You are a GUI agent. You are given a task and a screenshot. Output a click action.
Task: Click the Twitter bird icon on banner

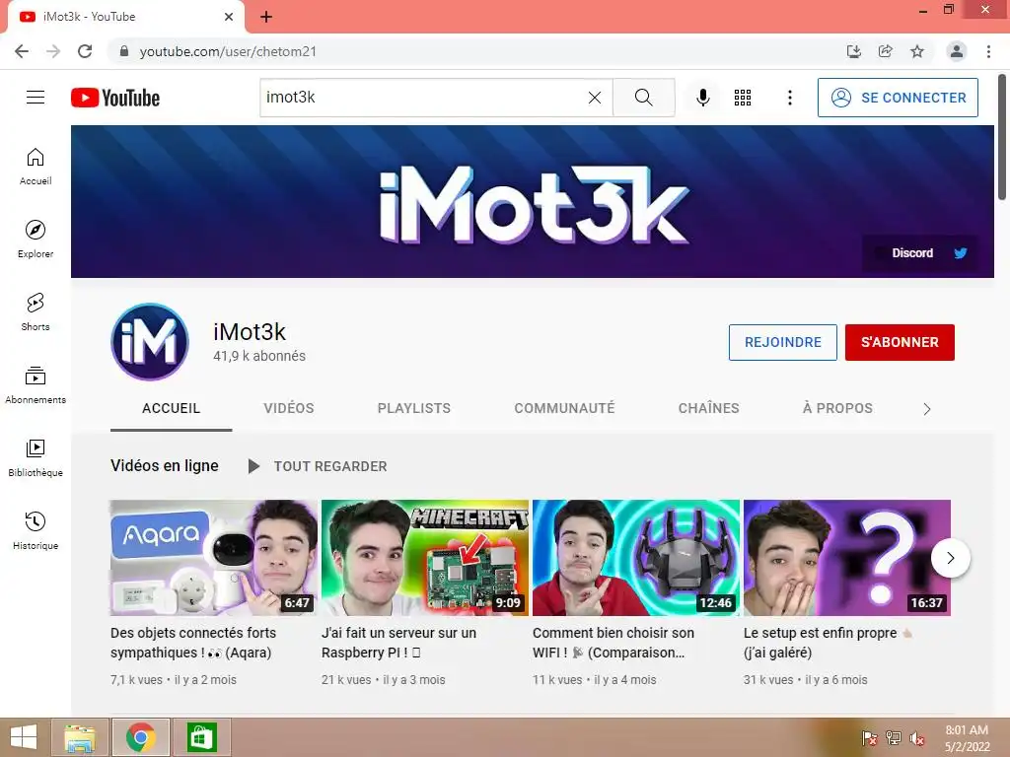[x=961, y=253]
